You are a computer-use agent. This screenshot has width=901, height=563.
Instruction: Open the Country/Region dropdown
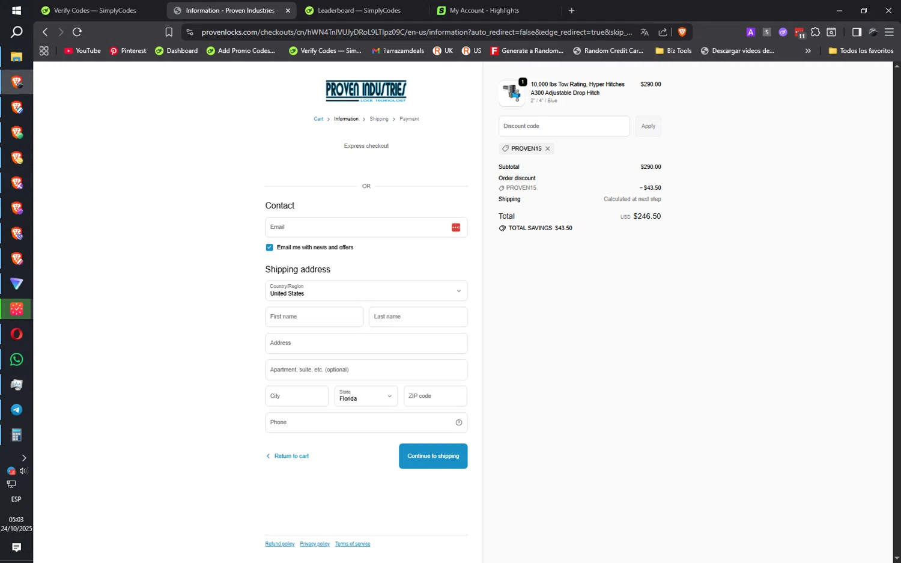[366, 291]
